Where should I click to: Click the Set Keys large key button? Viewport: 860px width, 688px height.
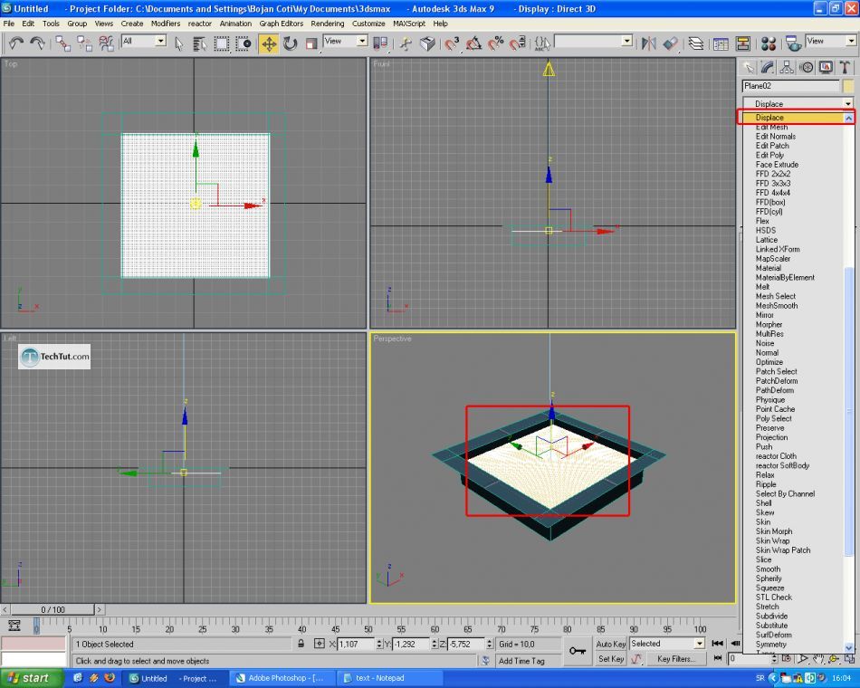tap(577, 651)
